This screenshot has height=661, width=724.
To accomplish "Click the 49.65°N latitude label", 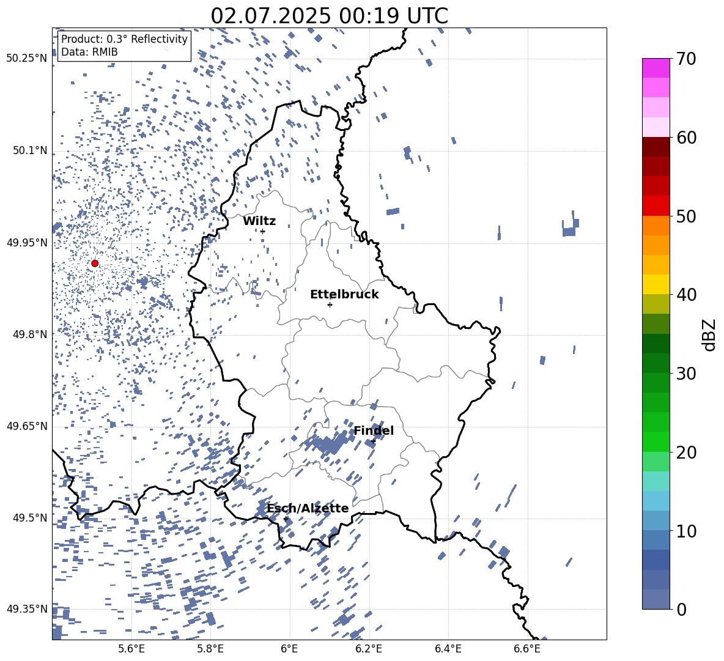I will (27, 426).
